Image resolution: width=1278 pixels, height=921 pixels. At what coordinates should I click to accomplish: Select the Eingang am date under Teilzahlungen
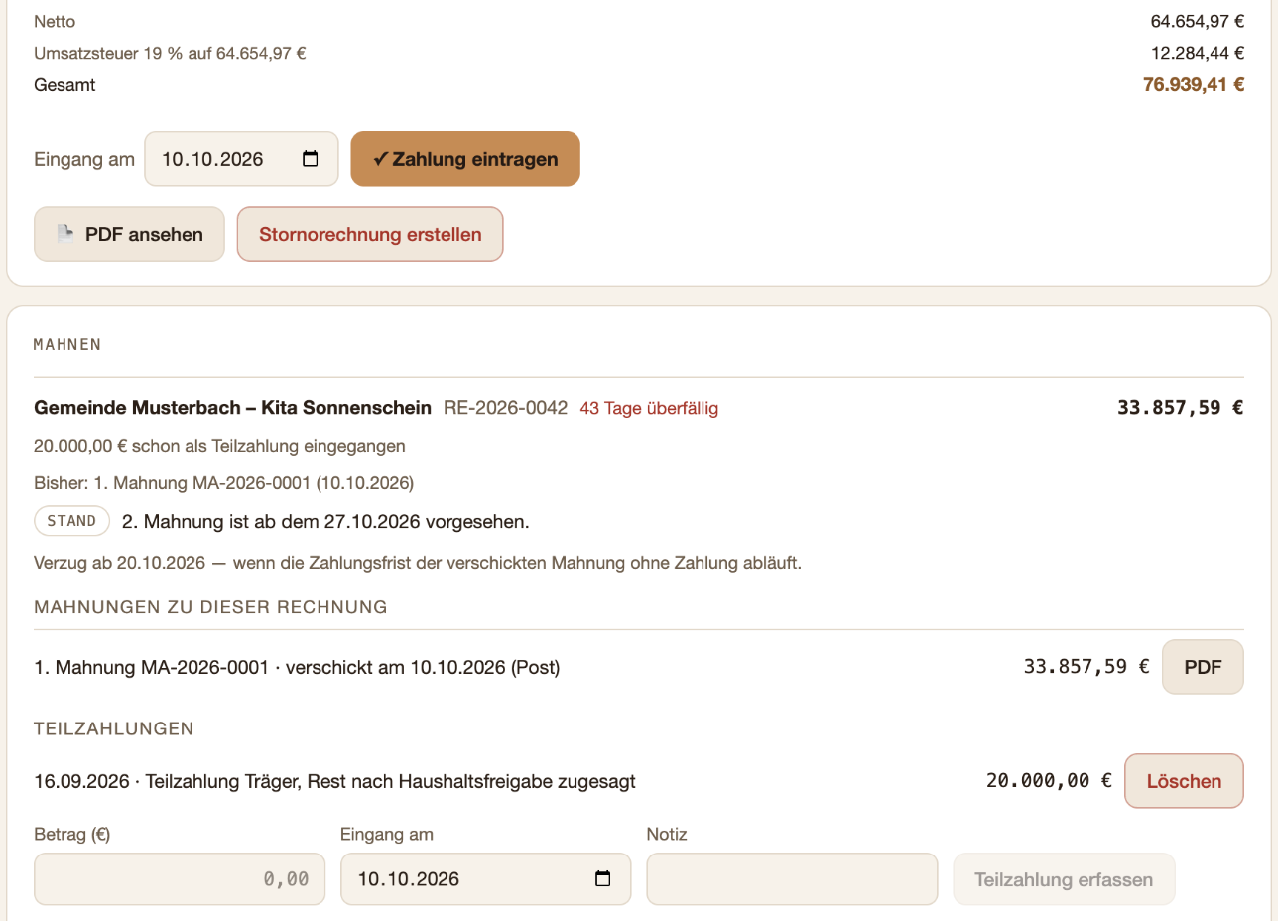click(485, 879)
